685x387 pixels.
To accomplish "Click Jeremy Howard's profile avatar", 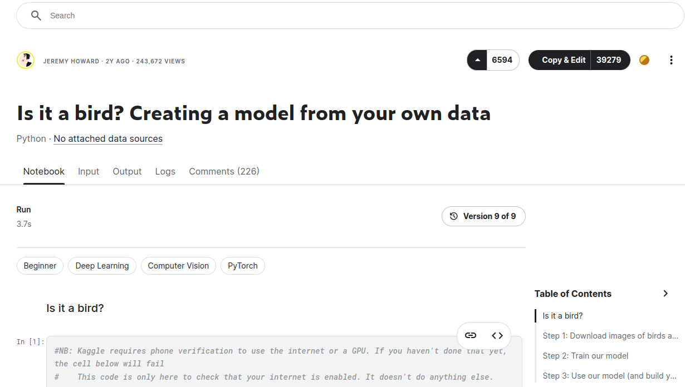I will click(26, 61).
